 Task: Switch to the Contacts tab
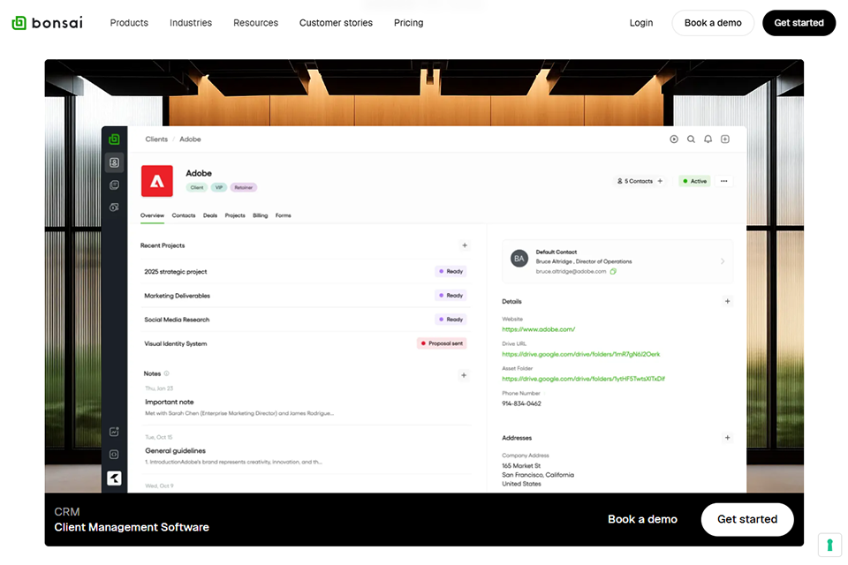(184, 215)
